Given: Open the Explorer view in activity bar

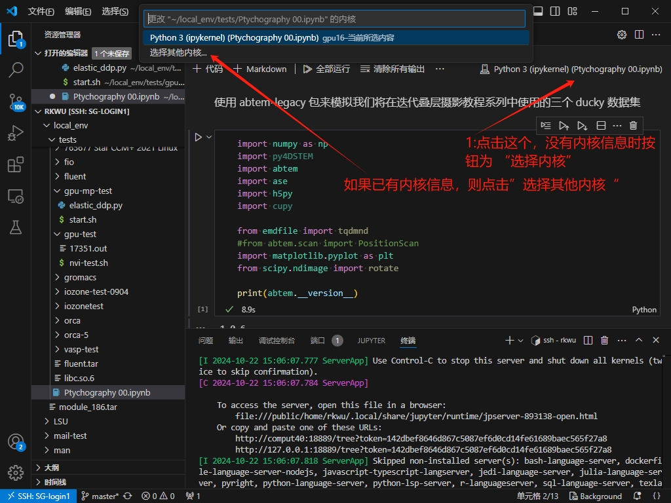Looking at the screenshot, I should tap(16, 39).
